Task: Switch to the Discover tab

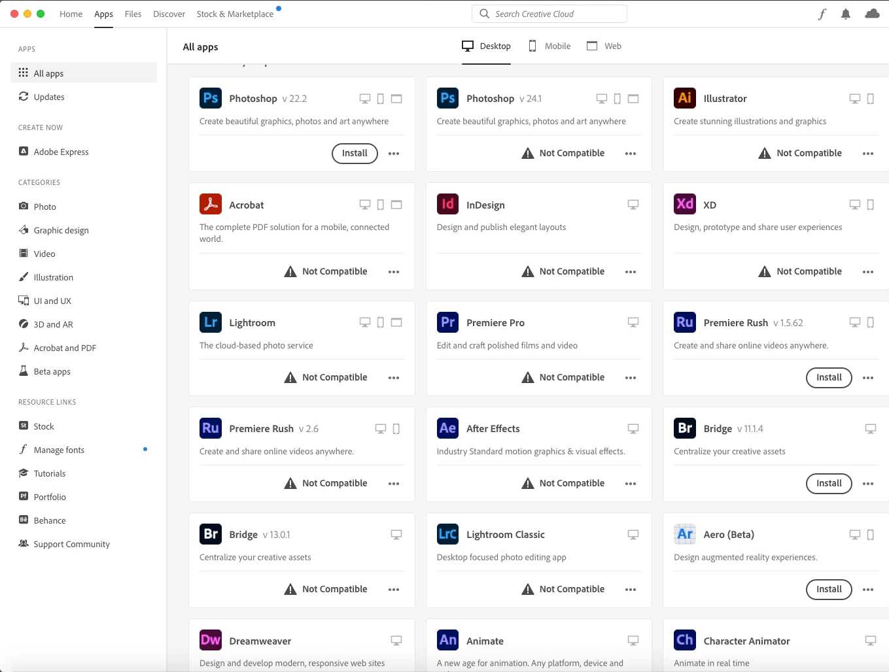Action: pos(169,14)
